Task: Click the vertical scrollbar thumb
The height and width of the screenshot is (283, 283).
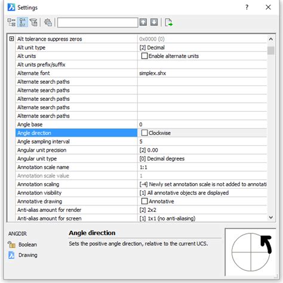Action: click(x=271, y=50)
